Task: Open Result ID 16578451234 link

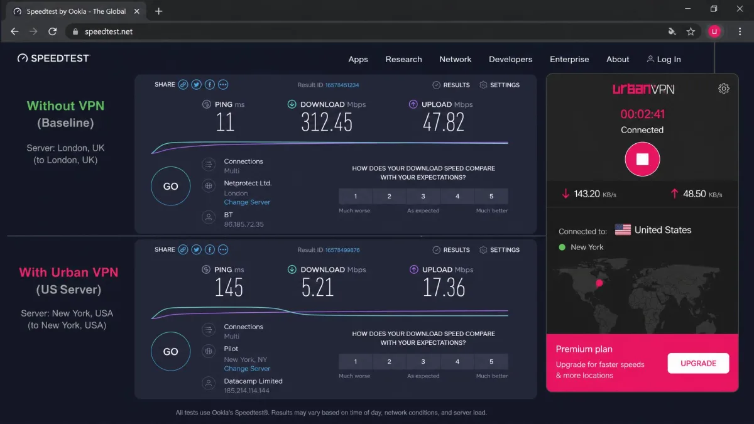Action: pos(342,85)
